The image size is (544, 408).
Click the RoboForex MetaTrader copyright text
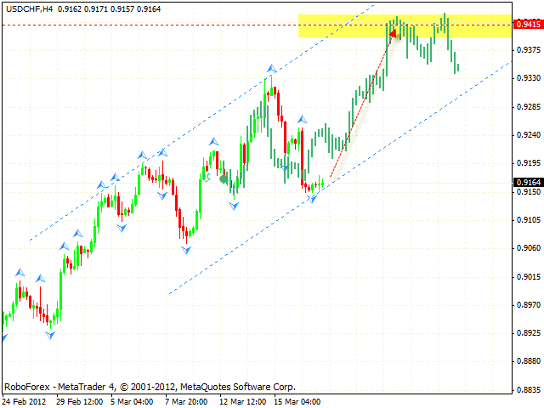point(150,385)
